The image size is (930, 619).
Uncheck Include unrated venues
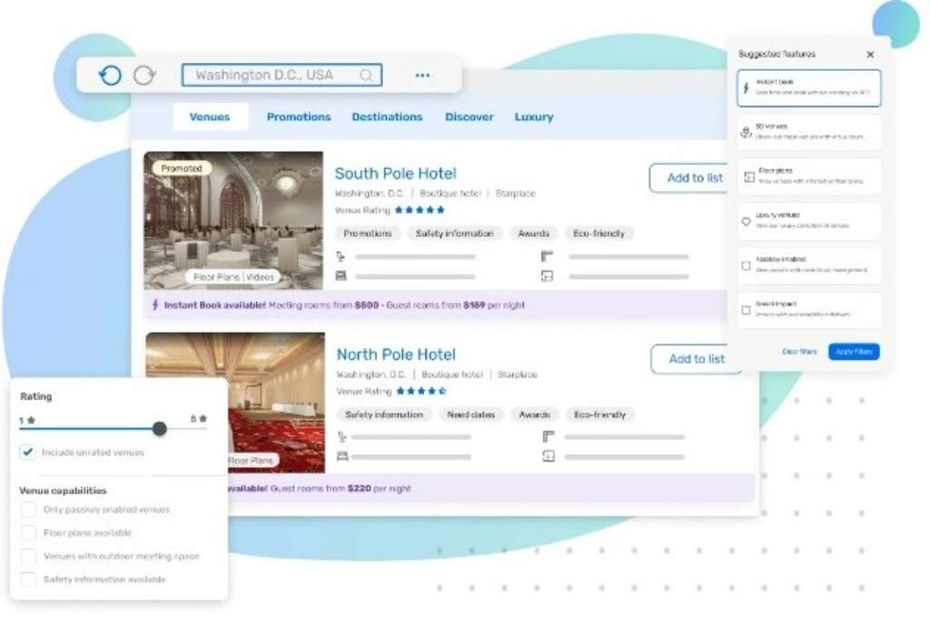28,452
